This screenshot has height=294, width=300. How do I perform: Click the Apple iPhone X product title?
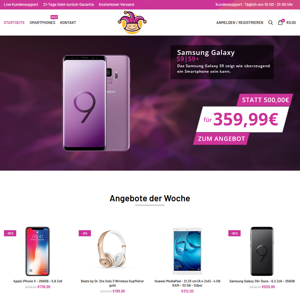click(38, 281)
